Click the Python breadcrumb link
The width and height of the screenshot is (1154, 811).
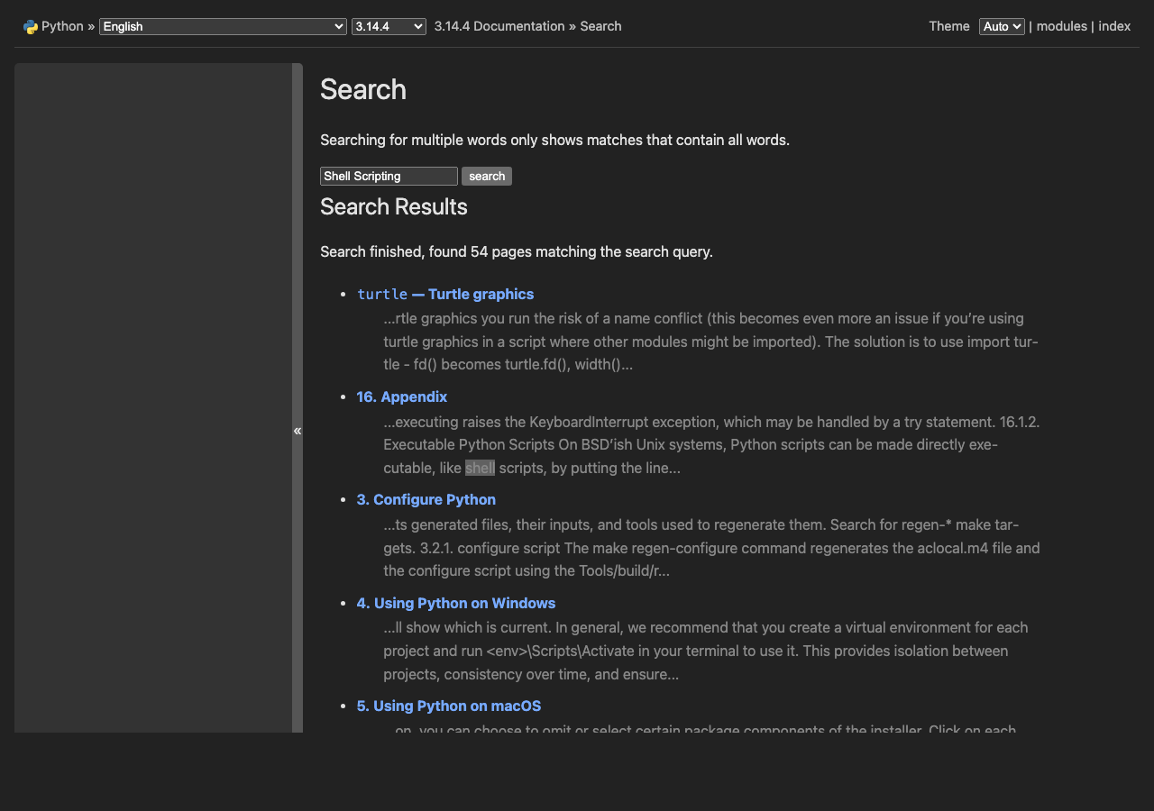point(61,26)
